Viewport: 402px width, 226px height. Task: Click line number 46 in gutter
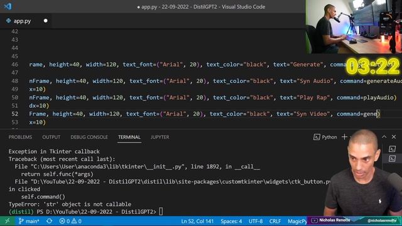(15, 65)
